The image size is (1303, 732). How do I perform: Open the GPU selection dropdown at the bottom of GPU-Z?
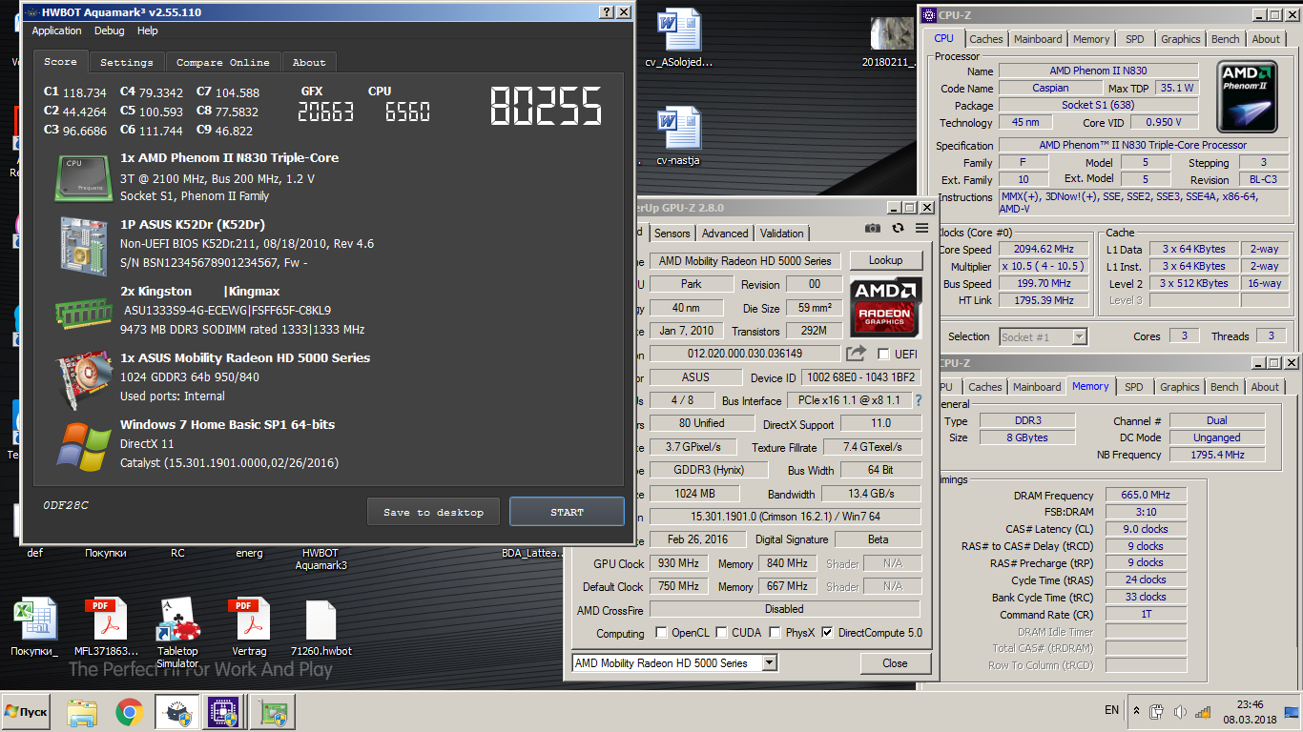[770, 663]
